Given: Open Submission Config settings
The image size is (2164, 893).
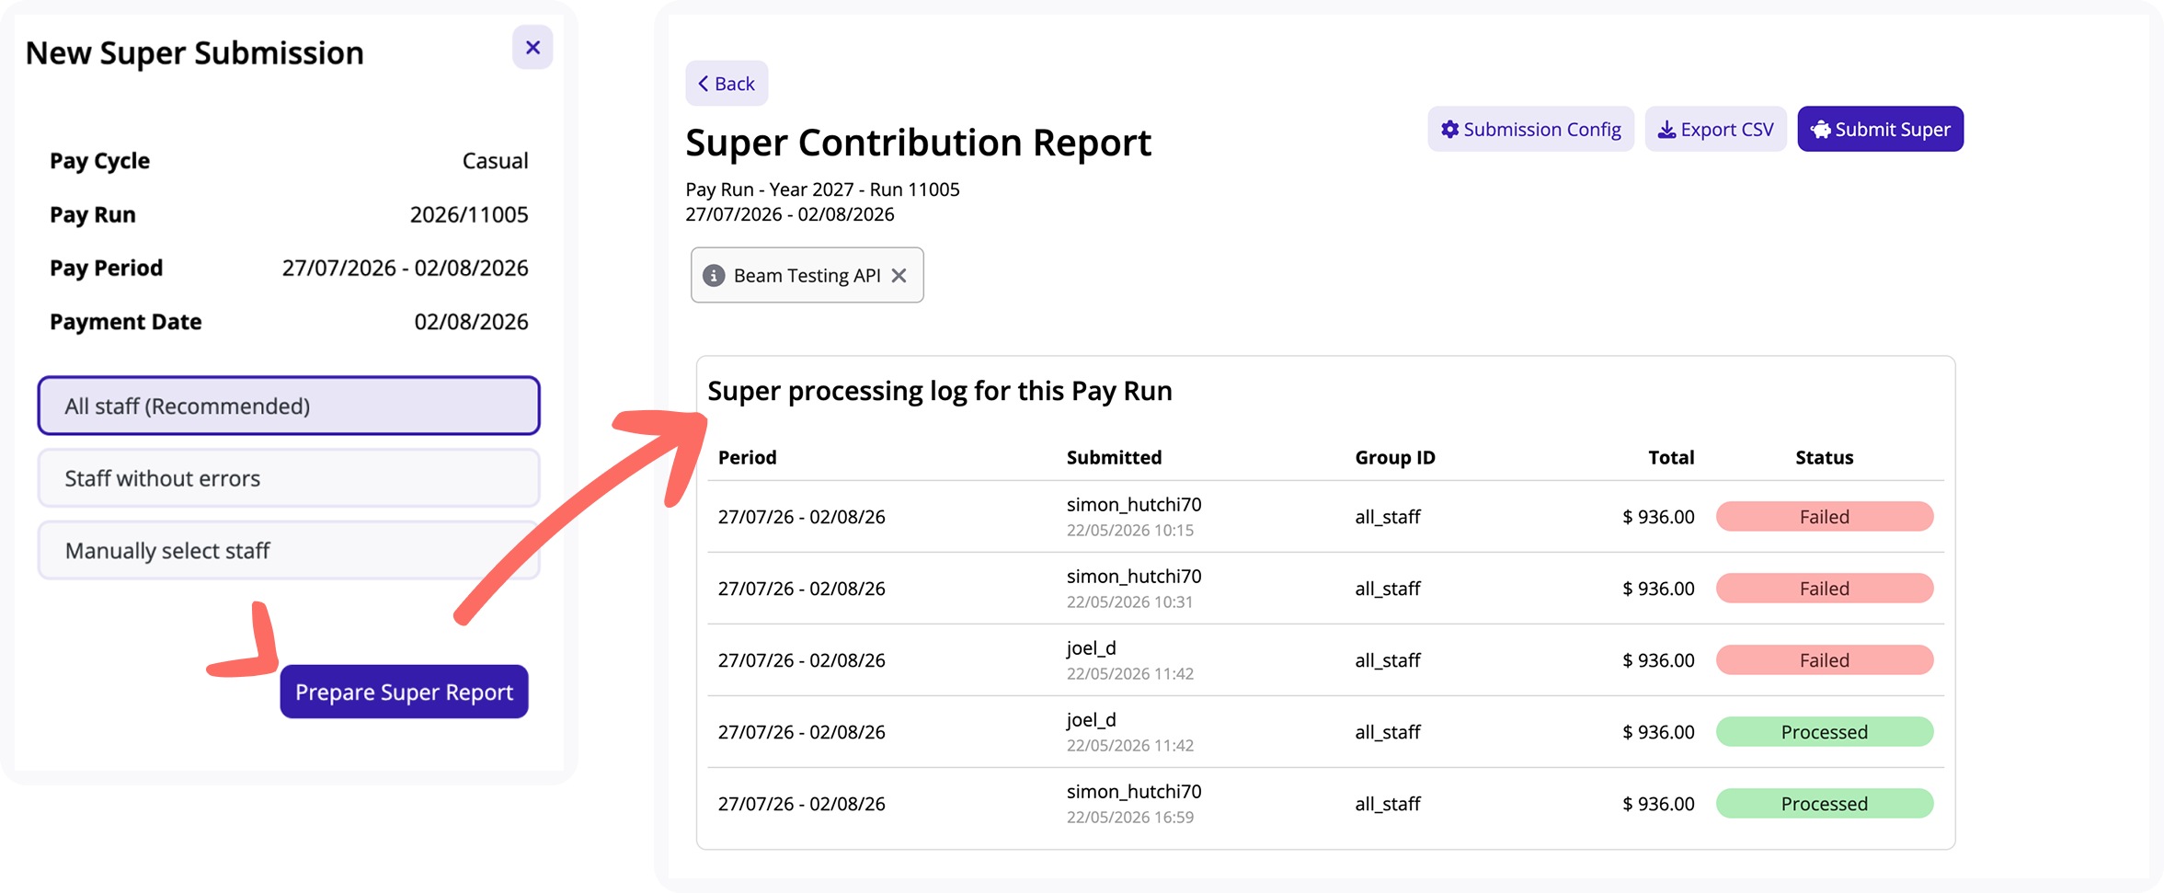Looking at the screenshot, I should pos(1530,129).
